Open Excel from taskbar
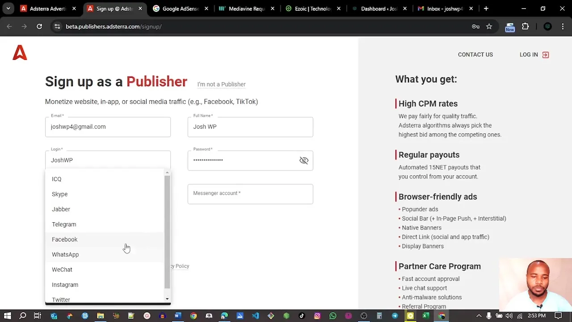Viewport: 572px width, 322px height. click(426, 316)
